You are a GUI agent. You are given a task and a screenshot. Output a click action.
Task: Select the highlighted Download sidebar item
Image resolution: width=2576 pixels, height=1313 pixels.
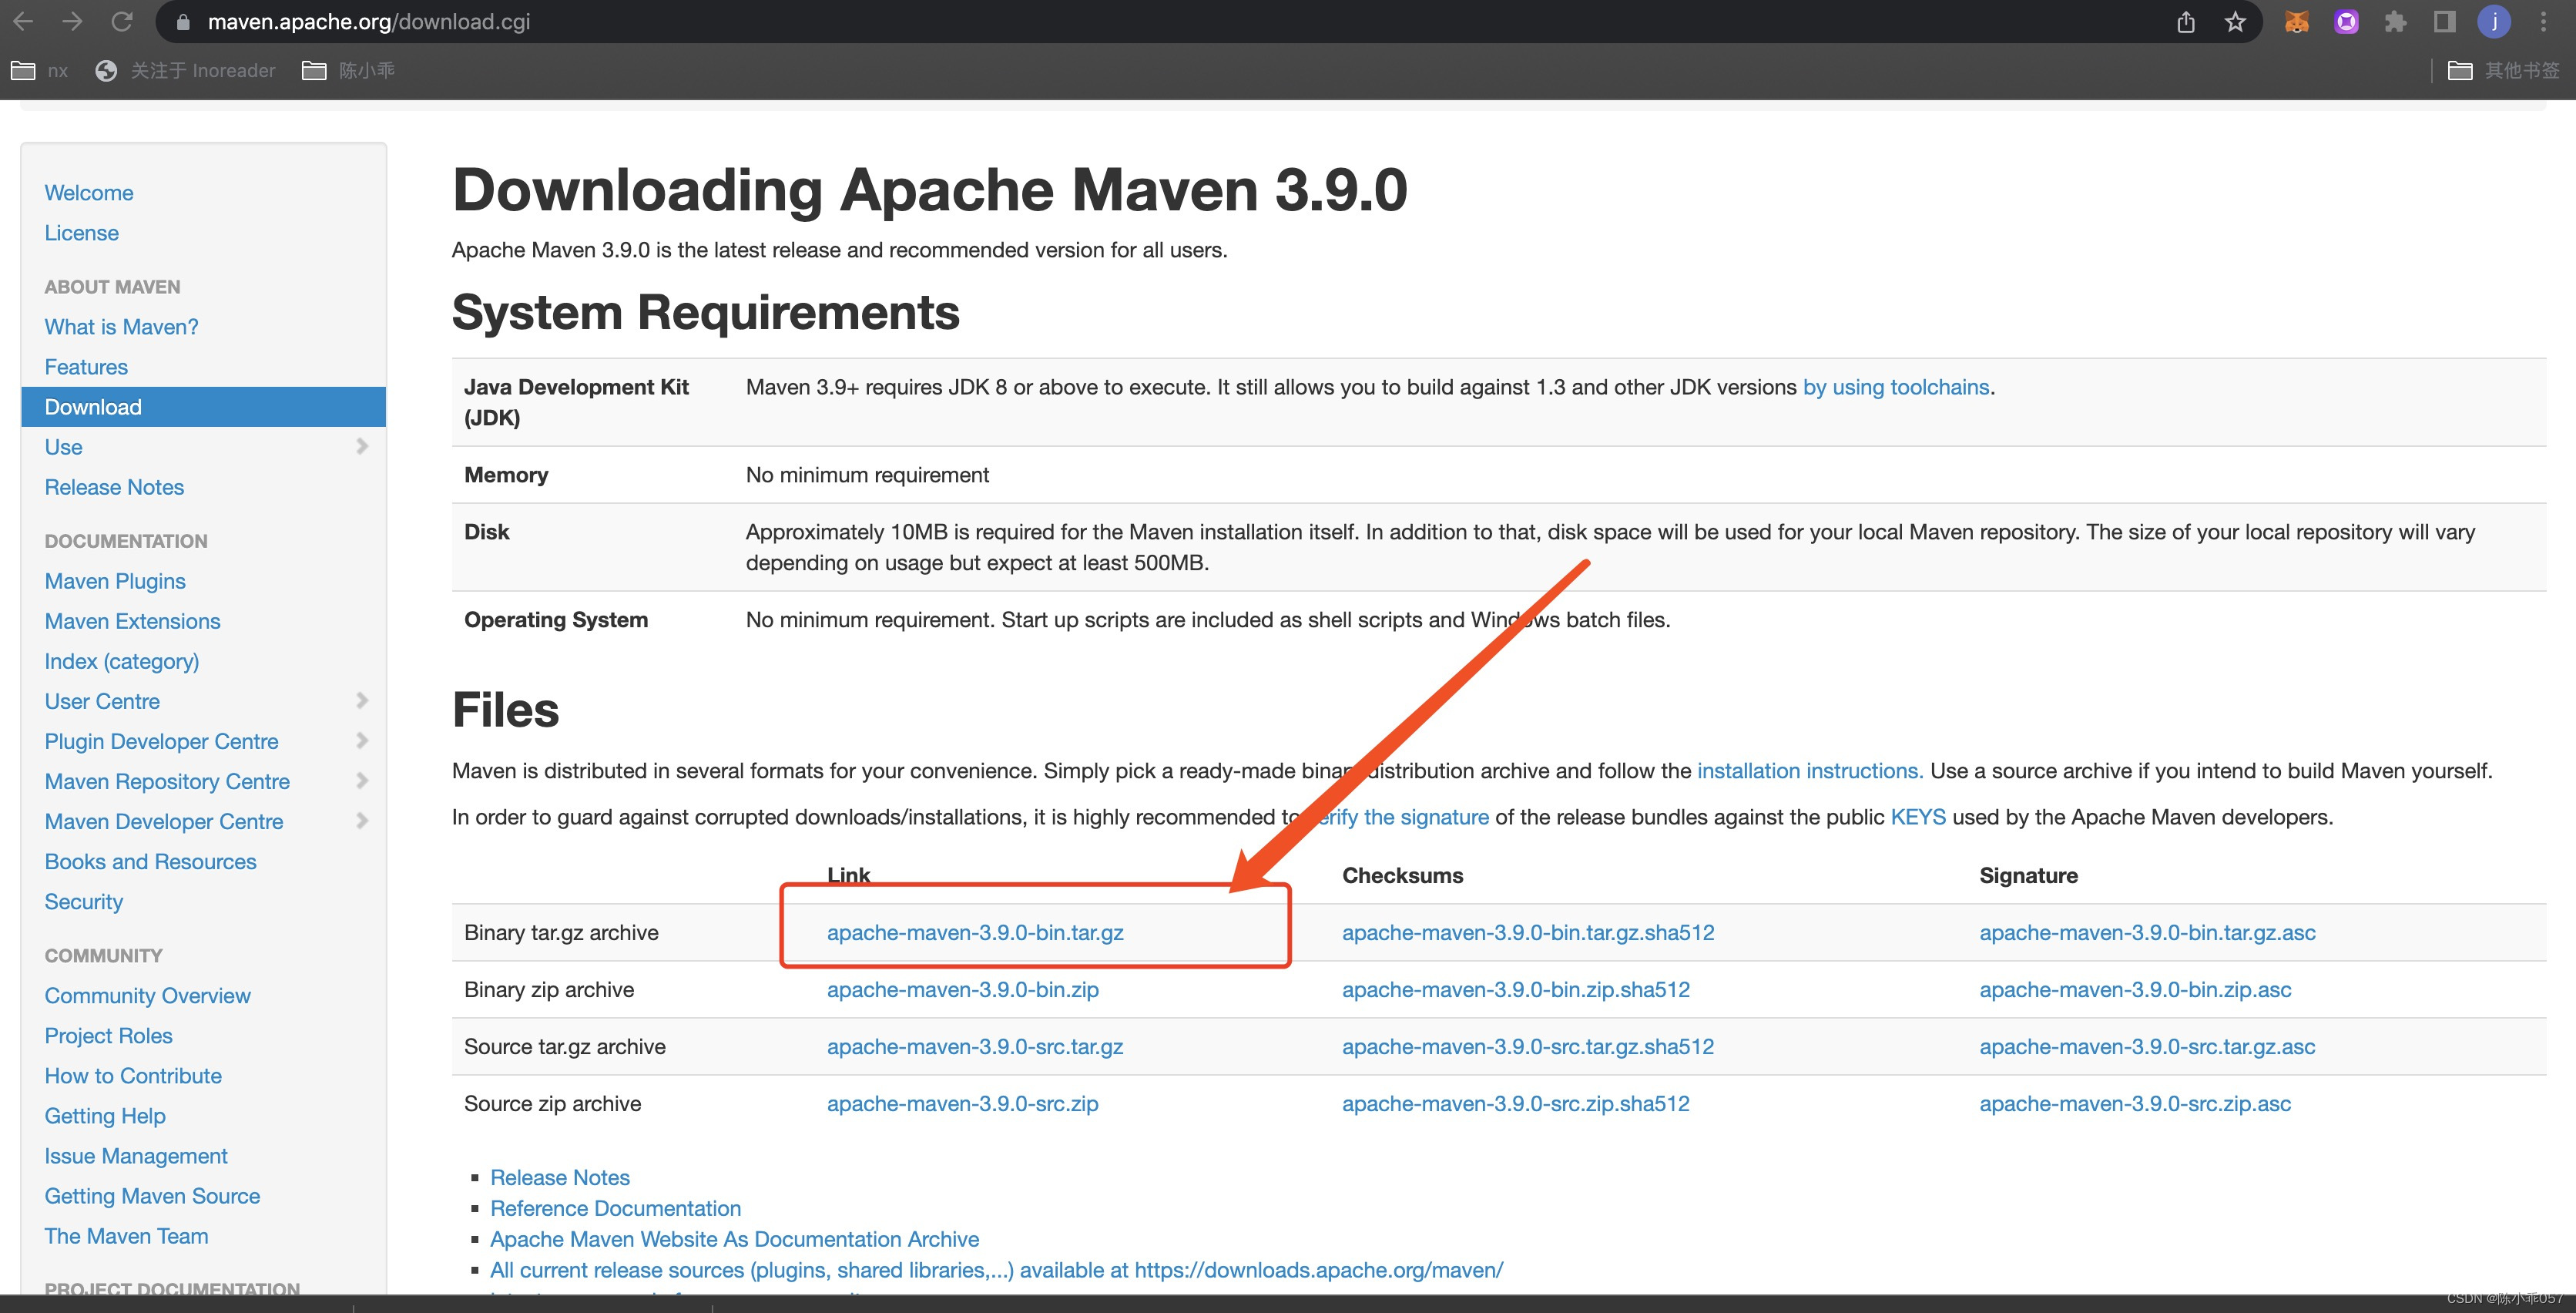[203, 407]
